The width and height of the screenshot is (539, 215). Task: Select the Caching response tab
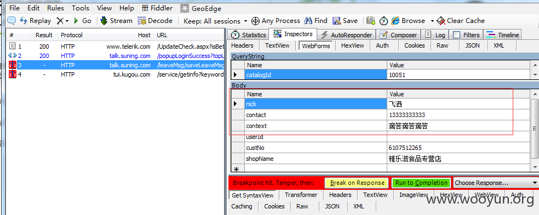click(x=242, y=206)
